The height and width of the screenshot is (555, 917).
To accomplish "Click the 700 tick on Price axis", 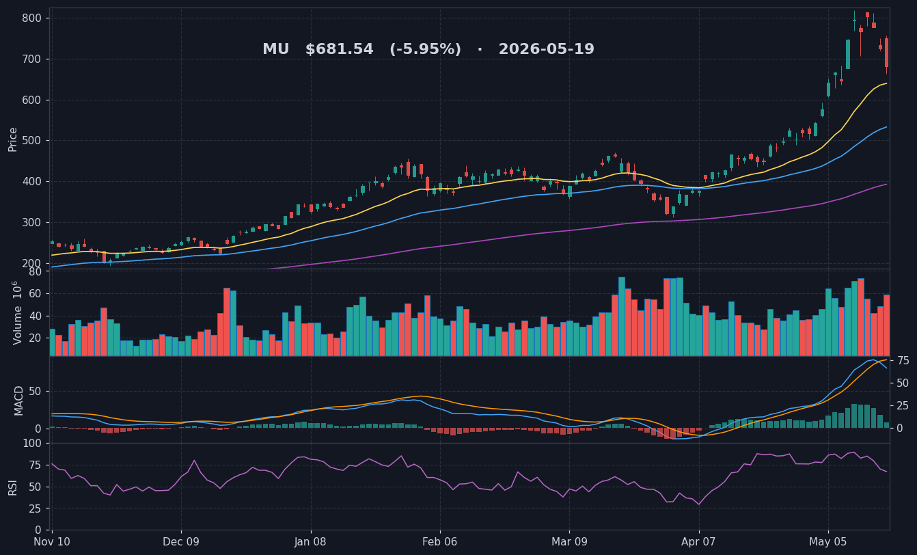I will [x=31, y=59].
